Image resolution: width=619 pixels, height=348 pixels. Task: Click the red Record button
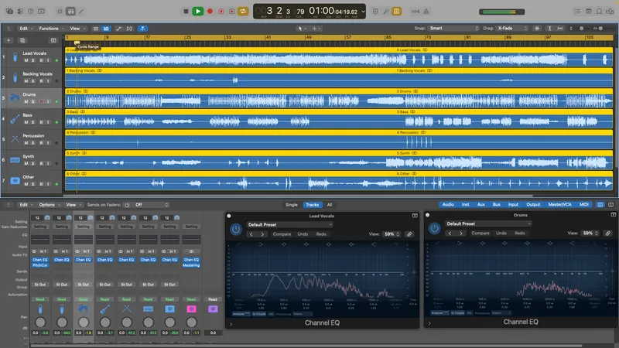pos(210,11)
